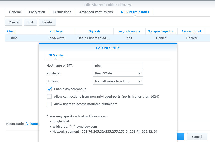Open the Permissions tab
The height and width of the screenshot is (142, 215).
(62, 12)
